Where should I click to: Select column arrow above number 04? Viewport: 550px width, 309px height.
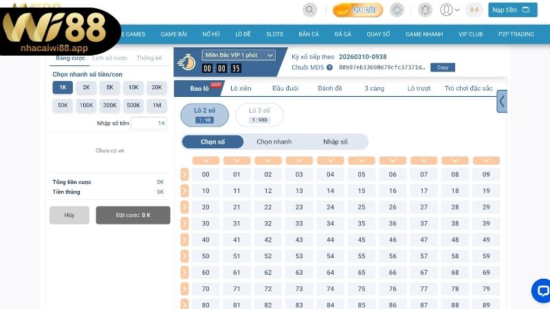(331, 161)
